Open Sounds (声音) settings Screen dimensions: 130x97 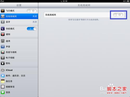point(19,47)
